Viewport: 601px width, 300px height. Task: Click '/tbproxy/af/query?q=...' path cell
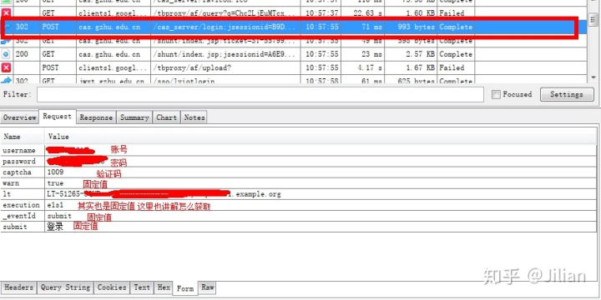(225, 13)
